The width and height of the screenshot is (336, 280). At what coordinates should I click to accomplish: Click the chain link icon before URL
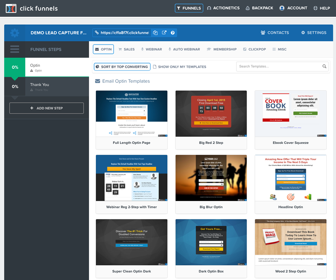pos(97,32)
